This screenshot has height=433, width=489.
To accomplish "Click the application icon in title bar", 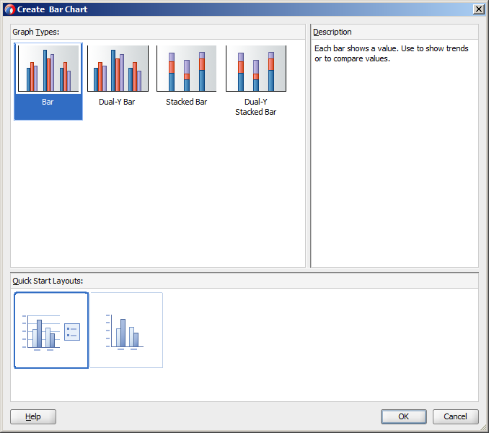I will 9,9.
